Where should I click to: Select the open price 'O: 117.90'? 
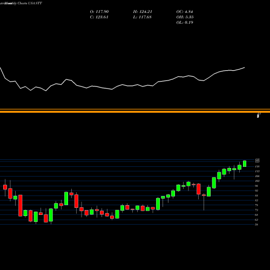99,12
